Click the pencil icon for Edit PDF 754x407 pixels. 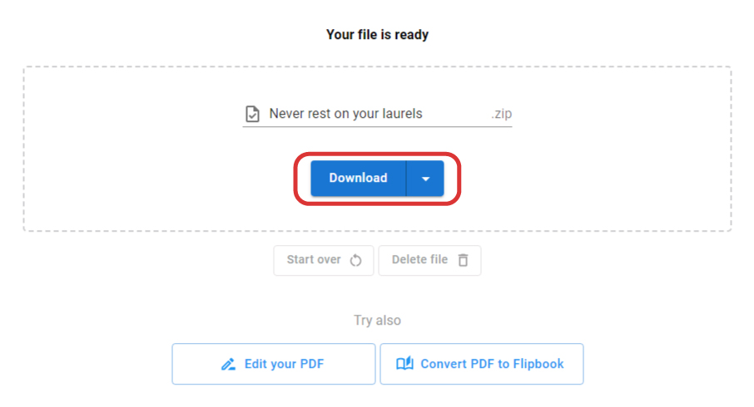pyautogui.click(x=228, y=364)
